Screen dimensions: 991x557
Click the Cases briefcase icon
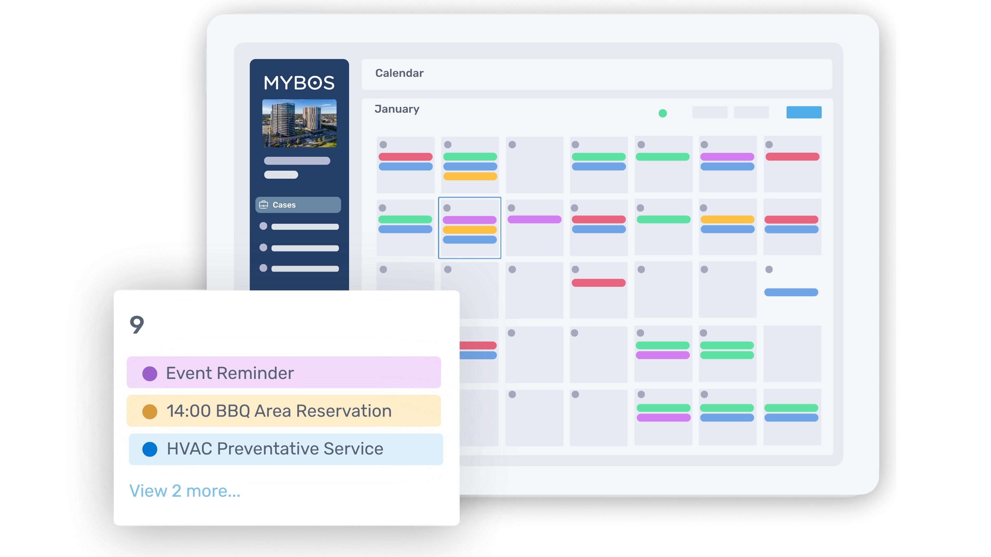(264, 205)
